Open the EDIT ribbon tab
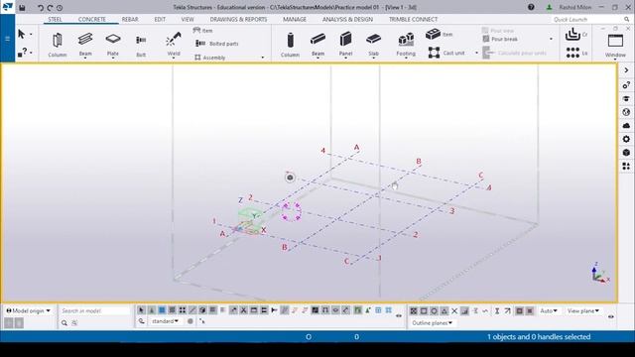Image resolution: width=635 pixels, height=357 pixels. pos(160,20)
